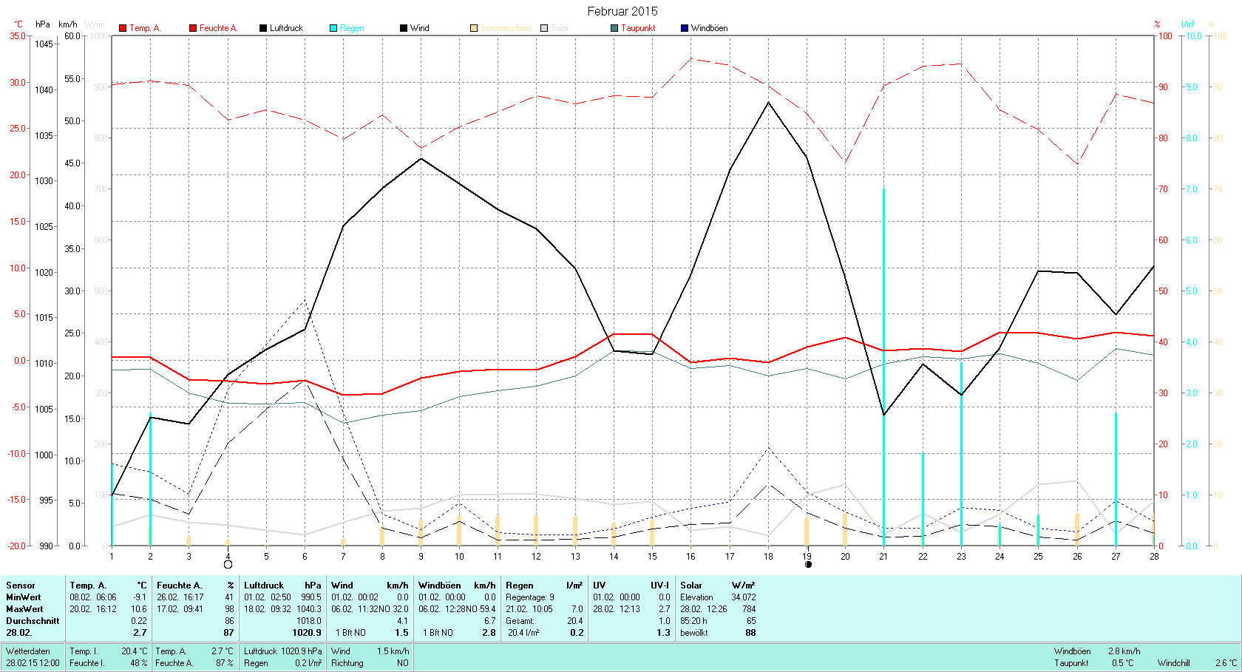This screenshot has height=672, width=1242.
Task: Click the UV column header
Action: (599, 586)
